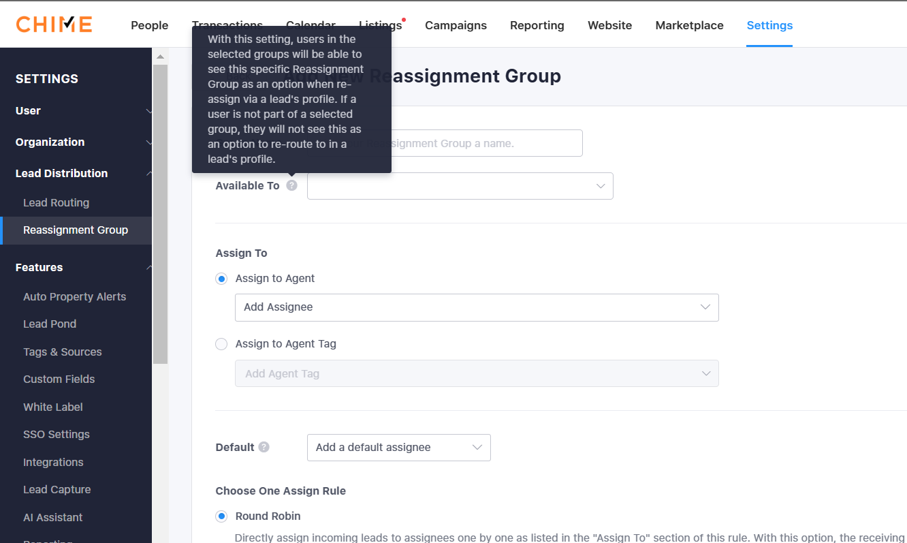Open the Campaigns tab
This screenshot has height=543, width=907.
pyautogui.click(x=456, y=25)
